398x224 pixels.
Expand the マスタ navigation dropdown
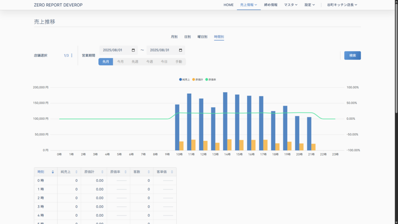point(290,5)
